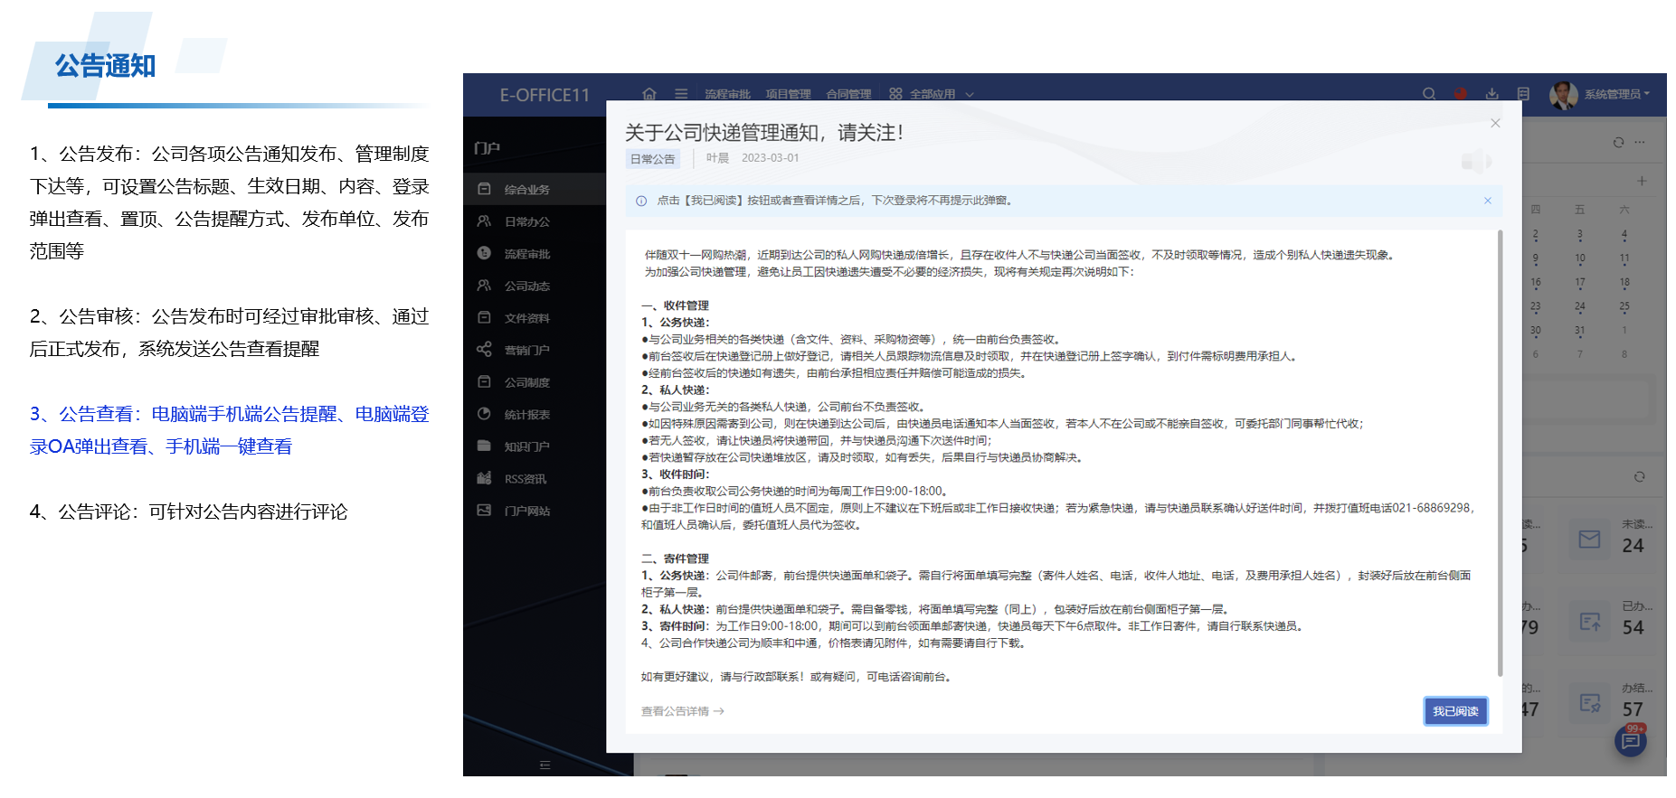Dismiss the blue info tip banner
Image resolution: width=1676 pixels, height=798 pixels.
[1488, 201]
